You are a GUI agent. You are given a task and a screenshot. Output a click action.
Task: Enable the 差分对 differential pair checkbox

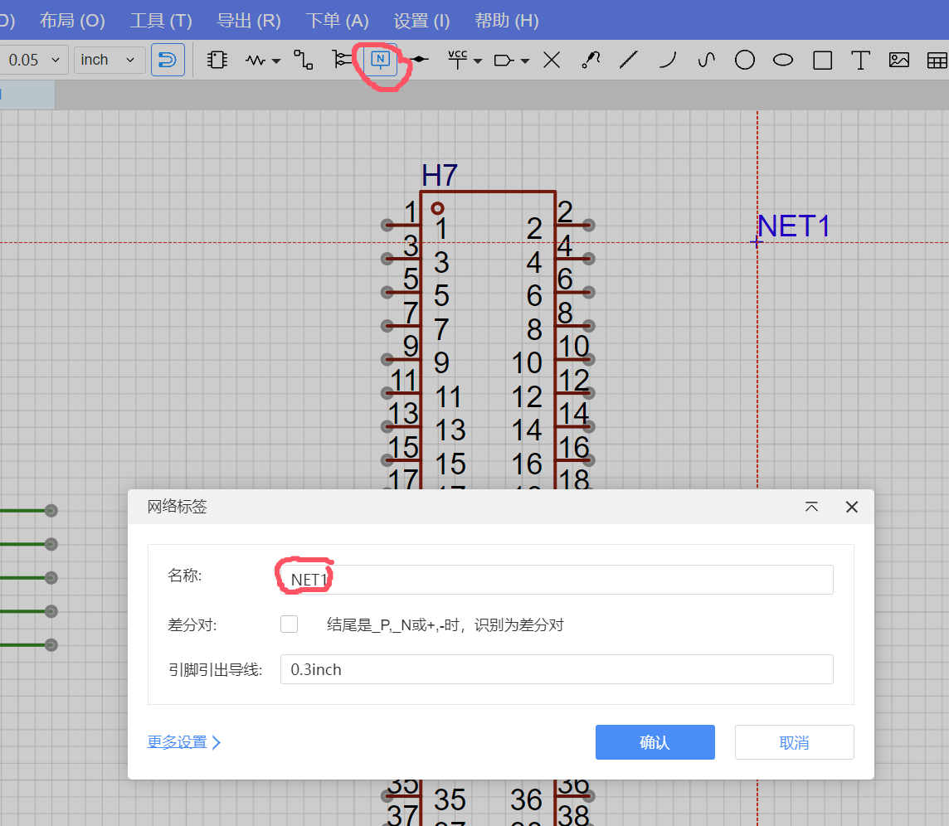click(x=289, y=624)
